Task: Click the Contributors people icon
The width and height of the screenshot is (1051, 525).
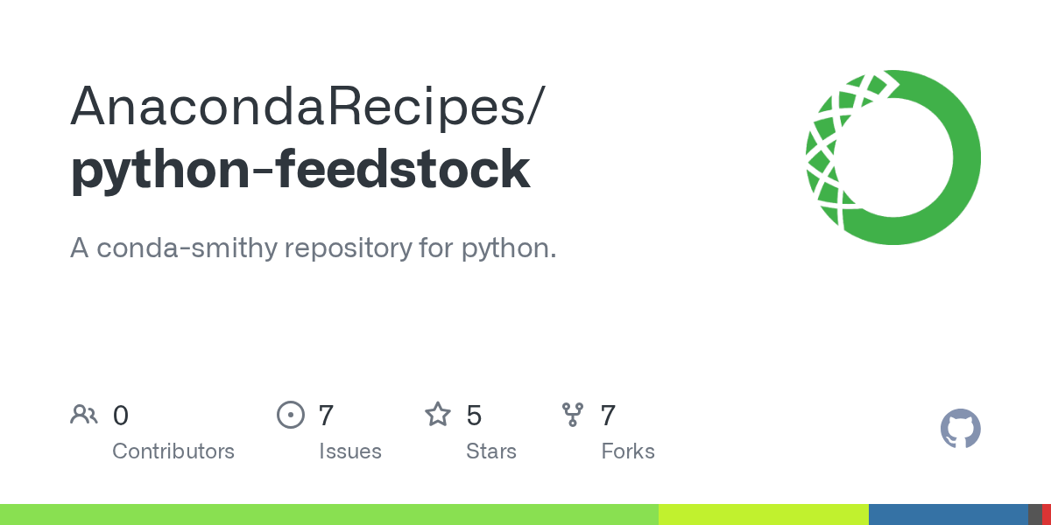Action: pos(84,415)
